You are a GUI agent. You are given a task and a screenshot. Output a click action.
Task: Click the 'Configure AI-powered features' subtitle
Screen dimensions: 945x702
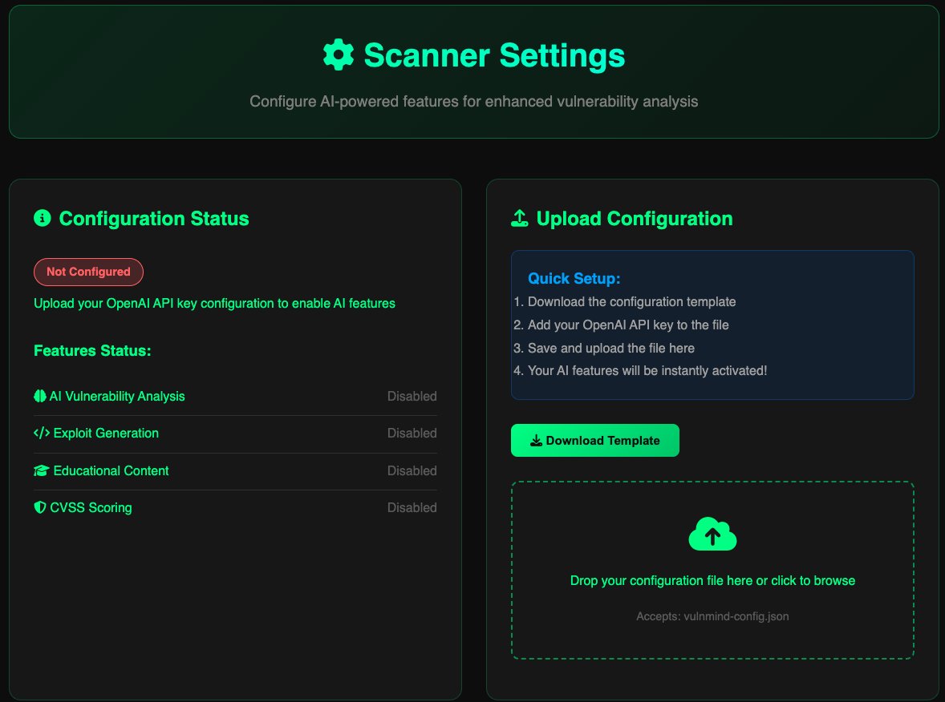(474, 101)
